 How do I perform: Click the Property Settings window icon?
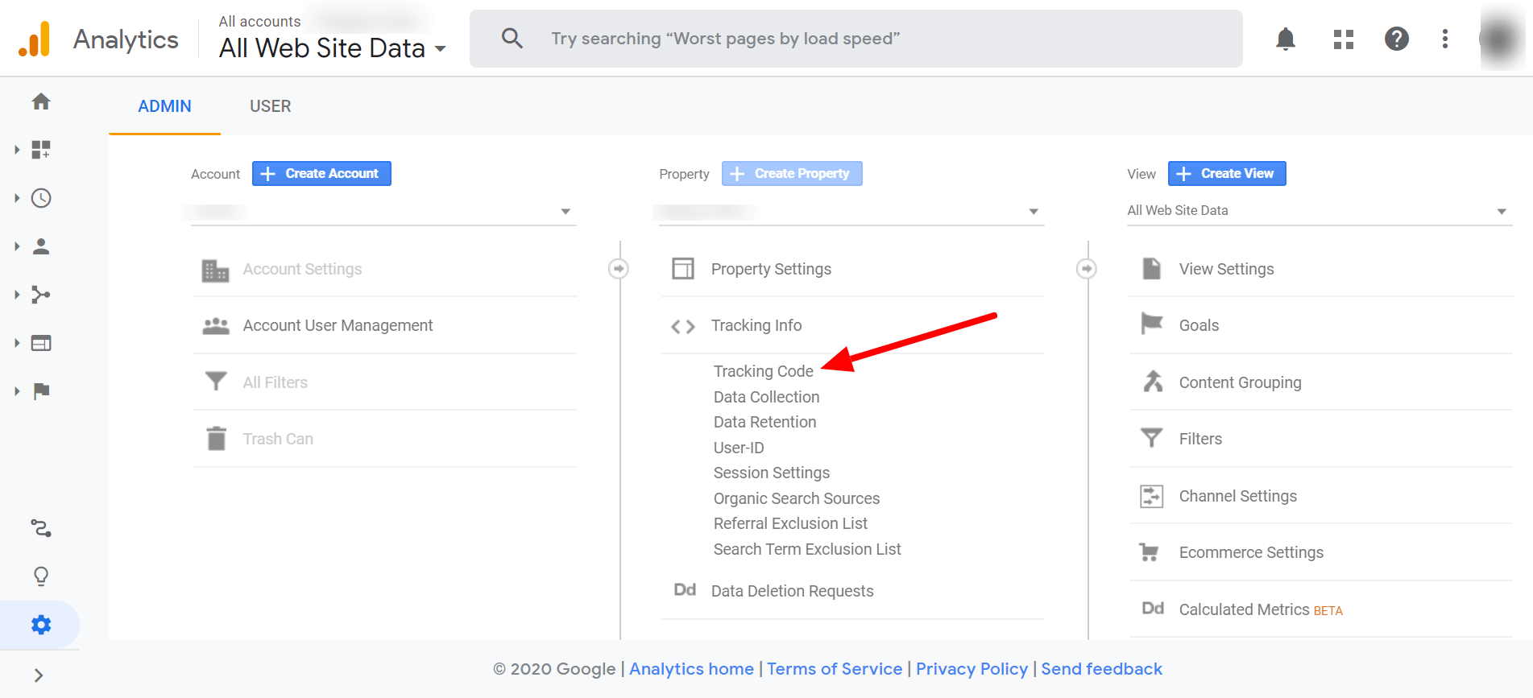tap(683, 269)
